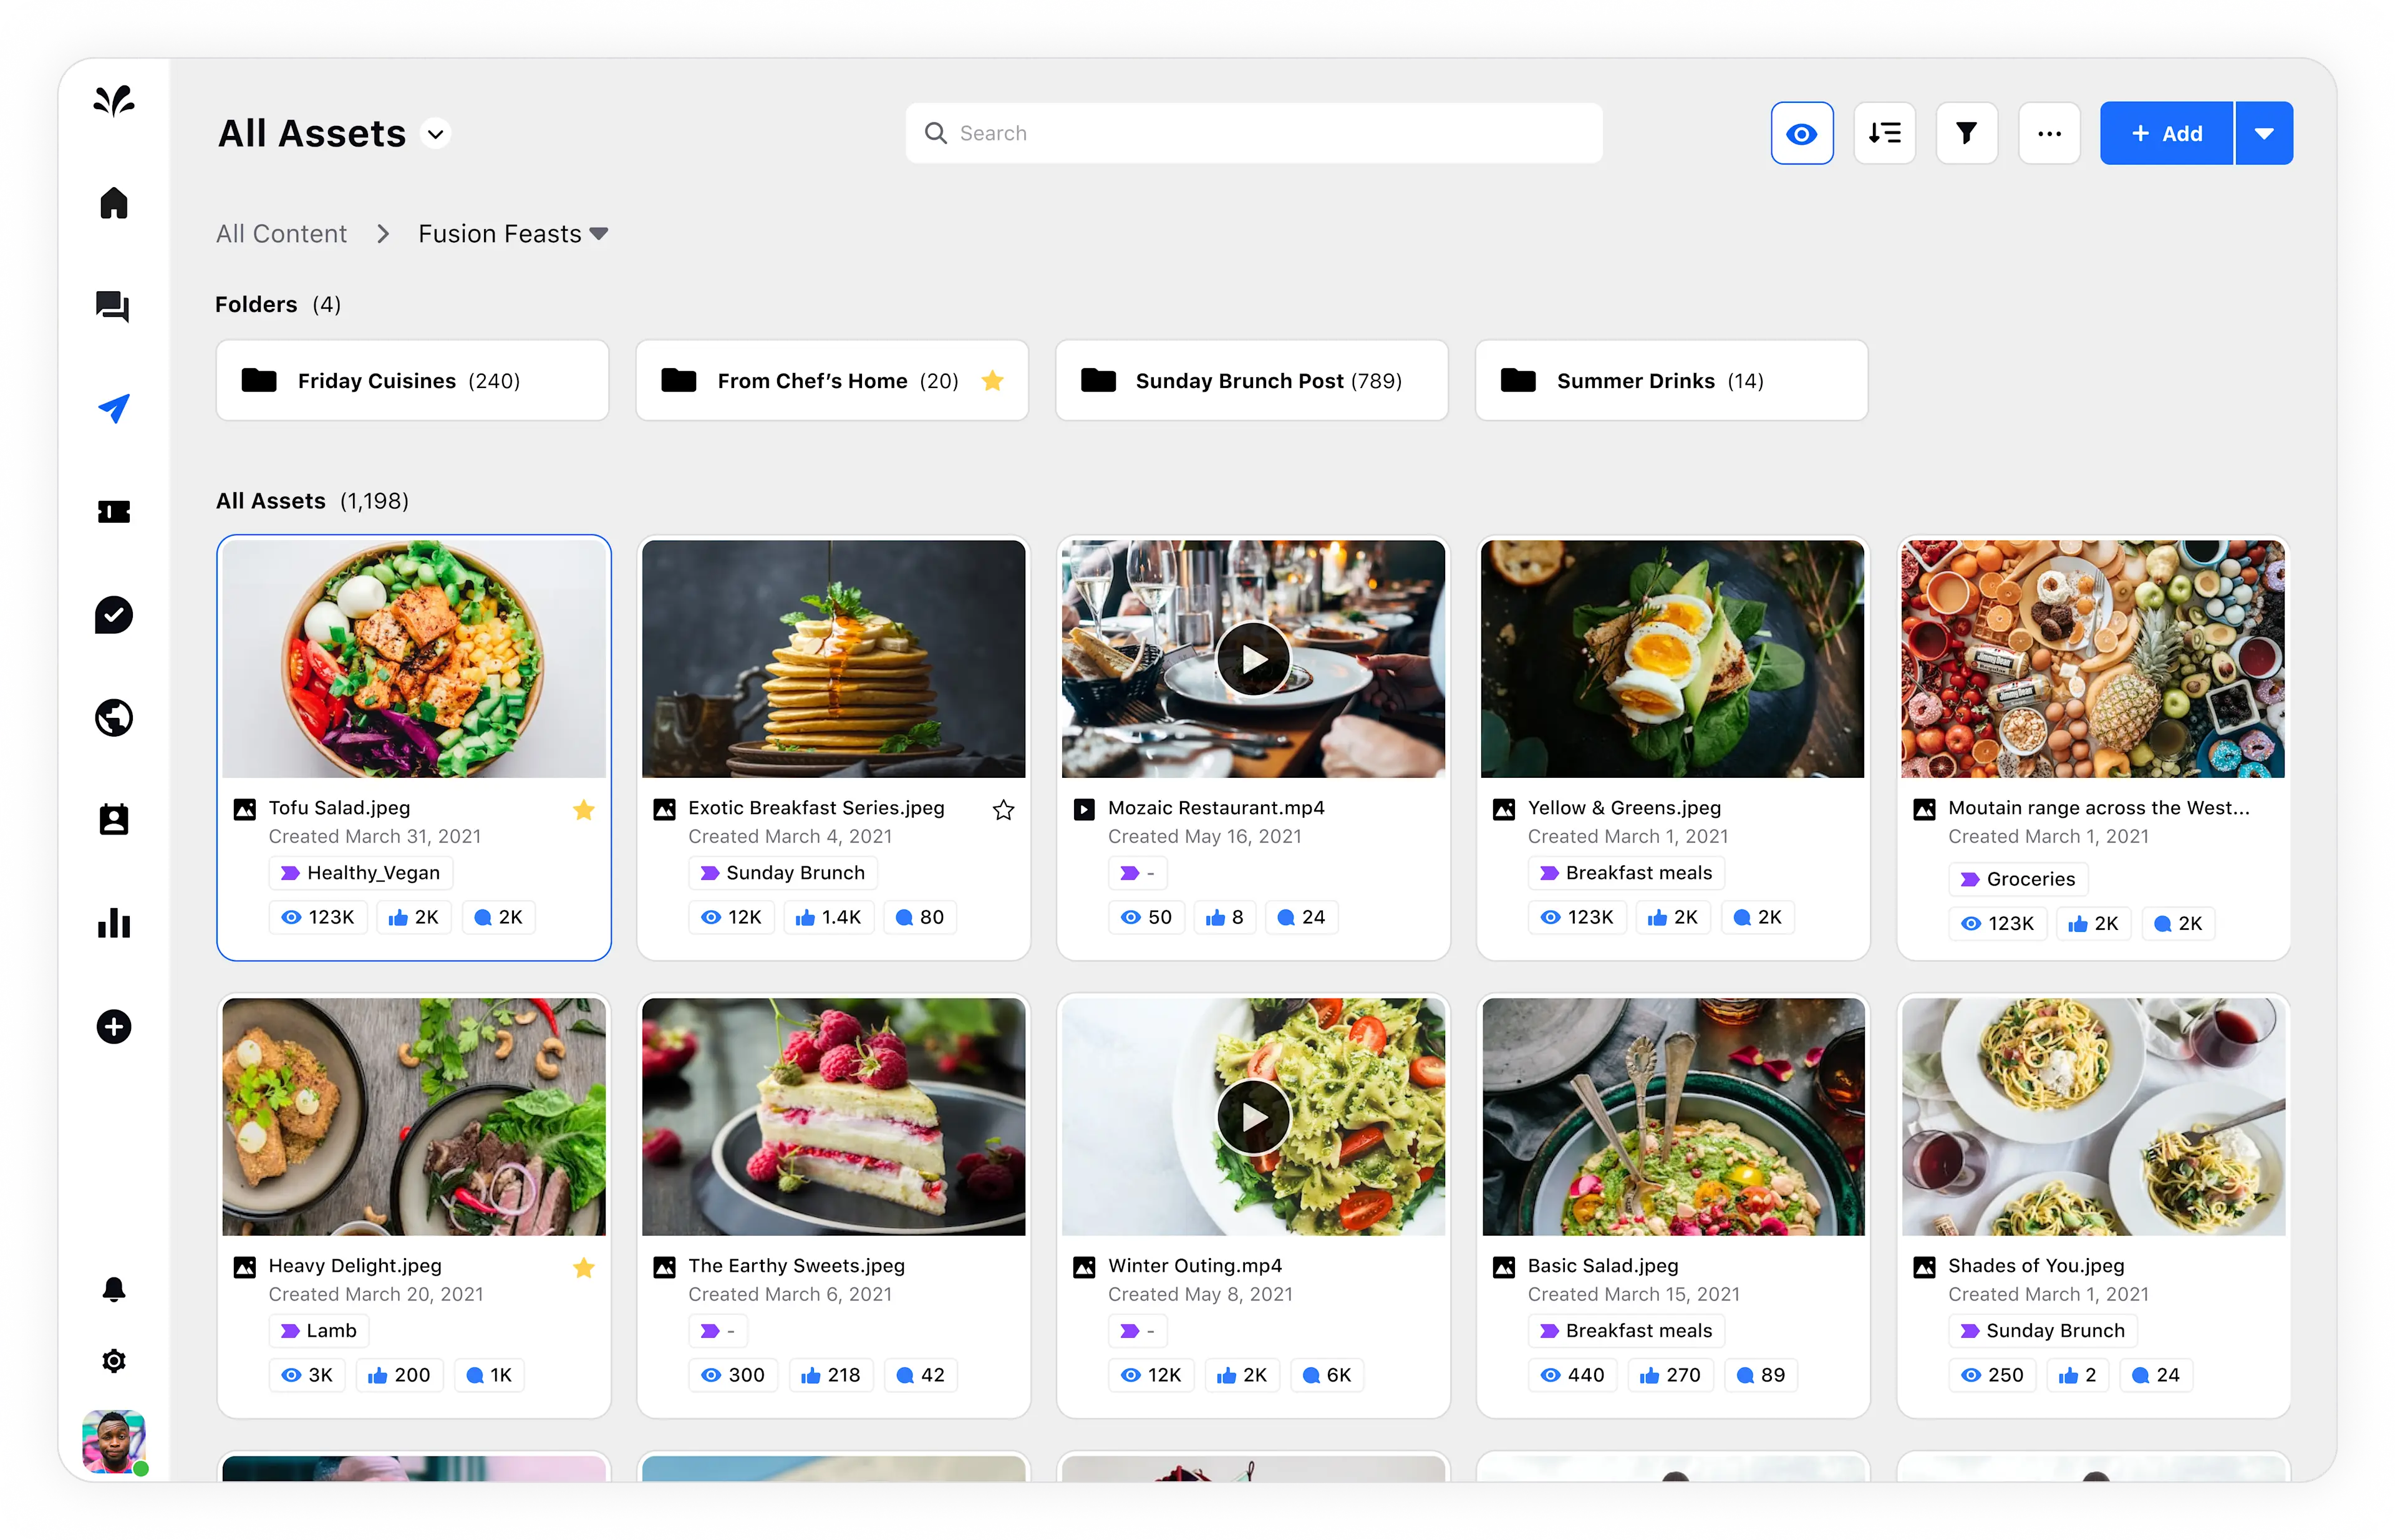This screenshot has width=2395, height=1540.
Task: Expand the arrow next to Add button
Action: click(x=2264, y=133)
